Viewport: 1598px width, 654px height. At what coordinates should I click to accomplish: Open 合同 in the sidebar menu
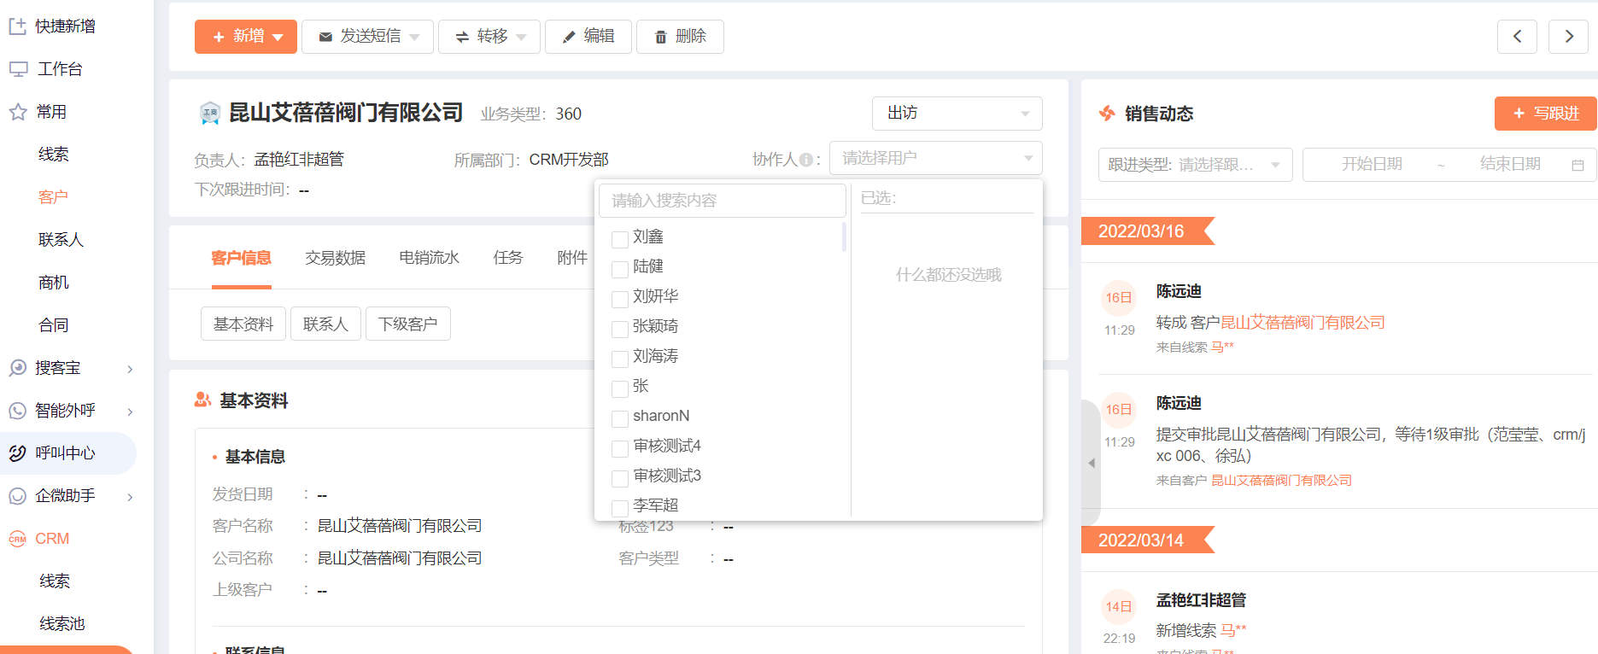[x=53, y=325]
